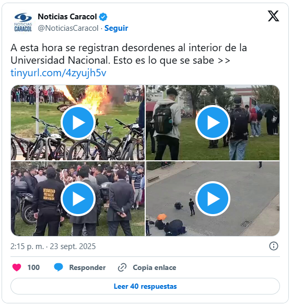Click the blue verified badge

click(103, 17)
